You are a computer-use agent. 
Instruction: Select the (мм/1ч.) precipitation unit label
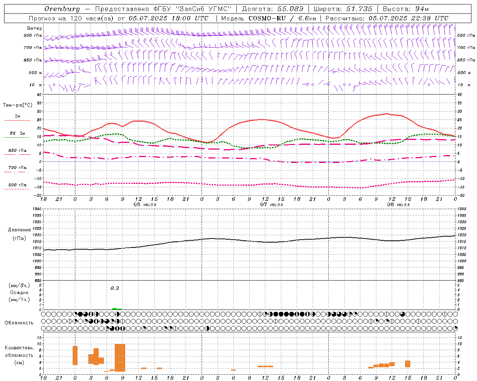tap(19, 300)
